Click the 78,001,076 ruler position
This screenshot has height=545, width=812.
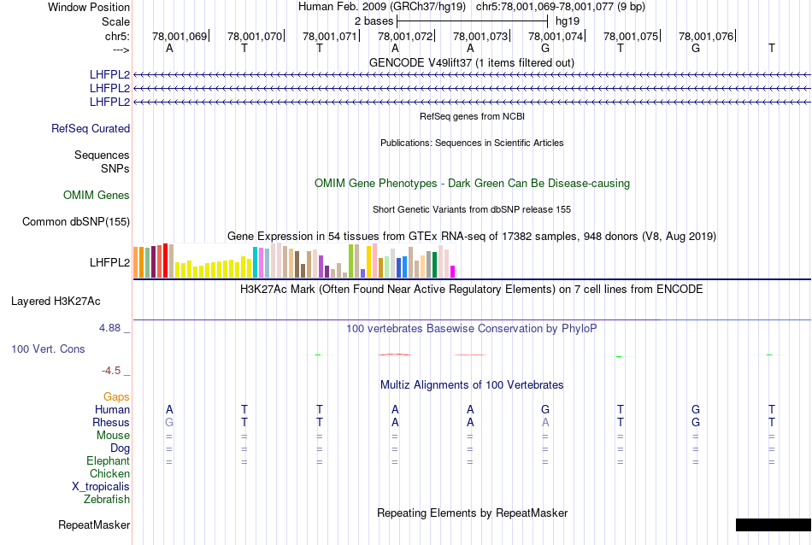(x=706, y=36)
